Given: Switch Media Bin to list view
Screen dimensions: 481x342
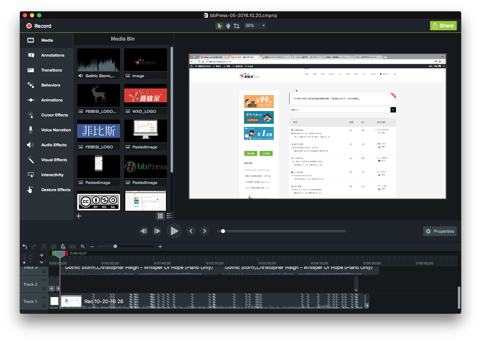Looking at the screenshot, I should tap(169, 216).
